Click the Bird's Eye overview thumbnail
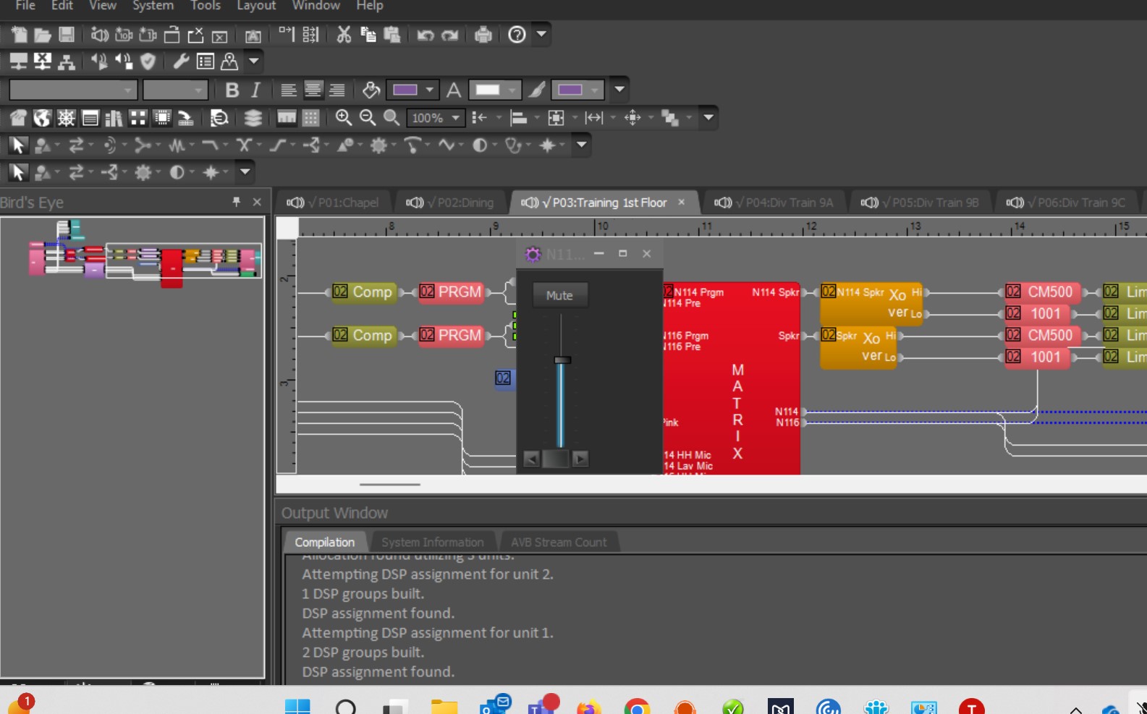Viewport: 1147px width, 714px height. pyautogui.click(x=145, y=253)
